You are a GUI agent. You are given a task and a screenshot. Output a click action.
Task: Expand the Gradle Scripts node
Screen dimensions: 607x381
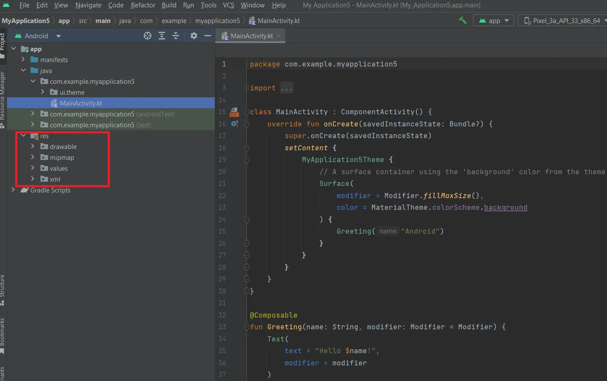13,190
